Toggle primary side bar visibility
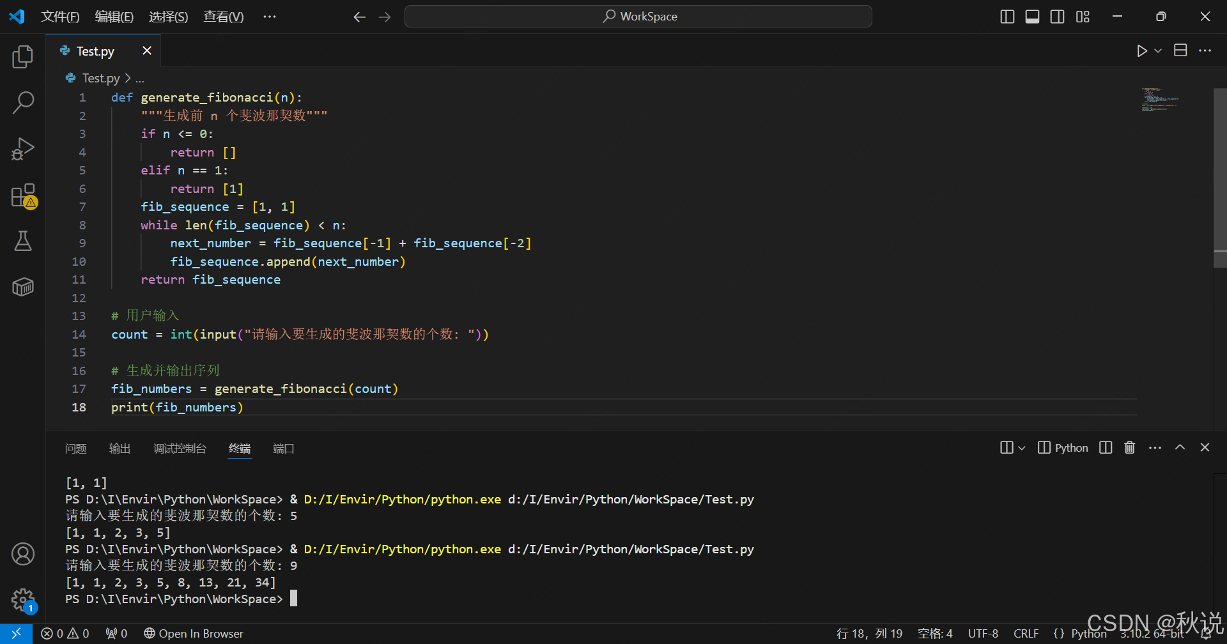The width and height of the screenshot is (1227, 644). tap(1007, 17)
